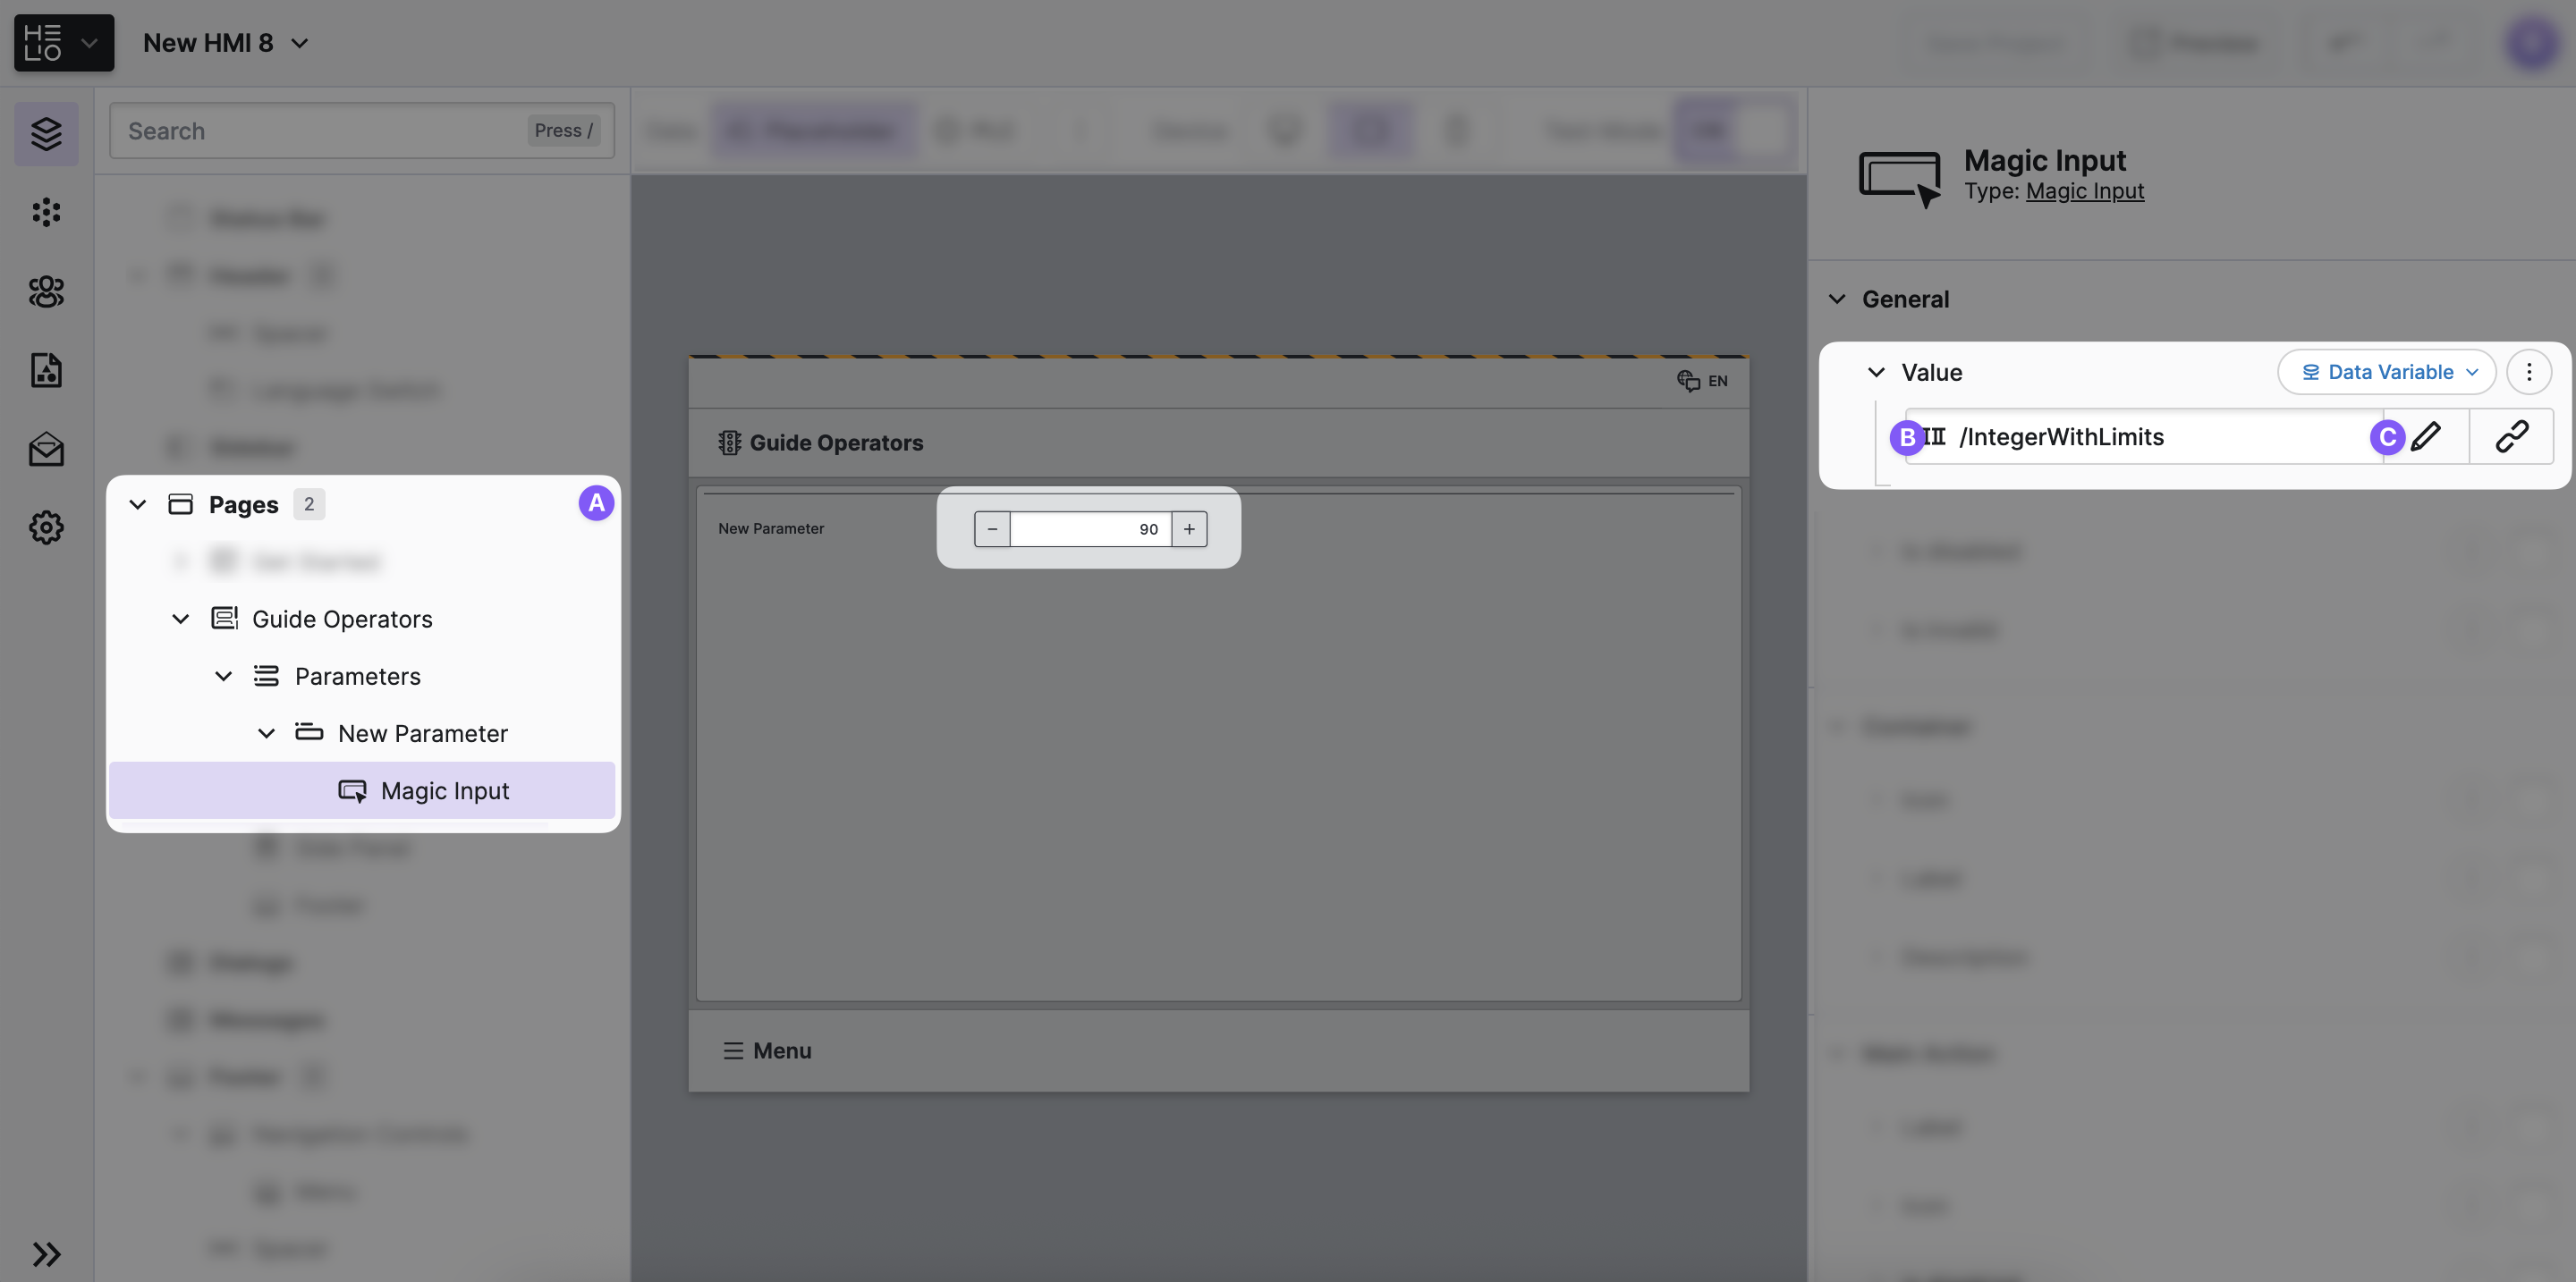The width and height of the screenshot is (2576, 1282).
Task: Click the Magic Input type link
Action: click(2084, 190)
